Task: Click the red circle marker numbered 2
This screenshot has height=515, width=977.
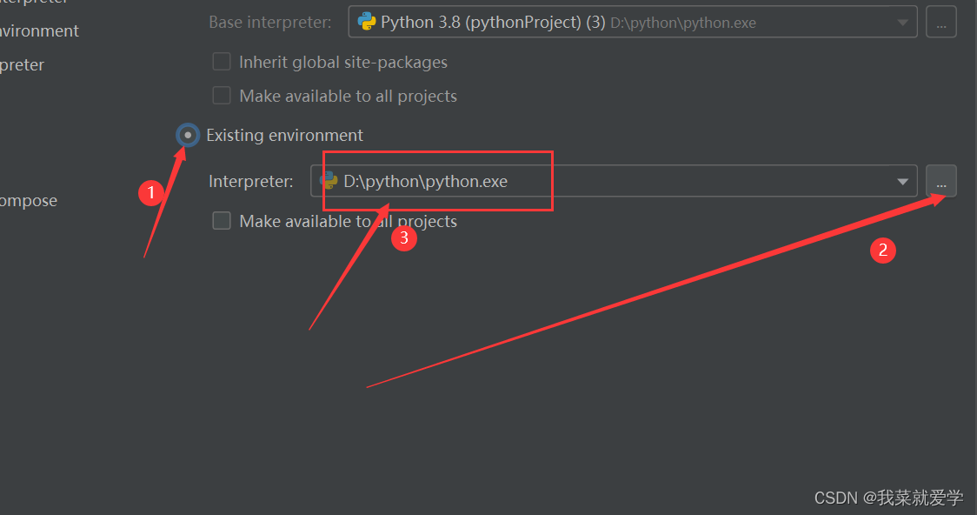Action: (x=883, y=251)
